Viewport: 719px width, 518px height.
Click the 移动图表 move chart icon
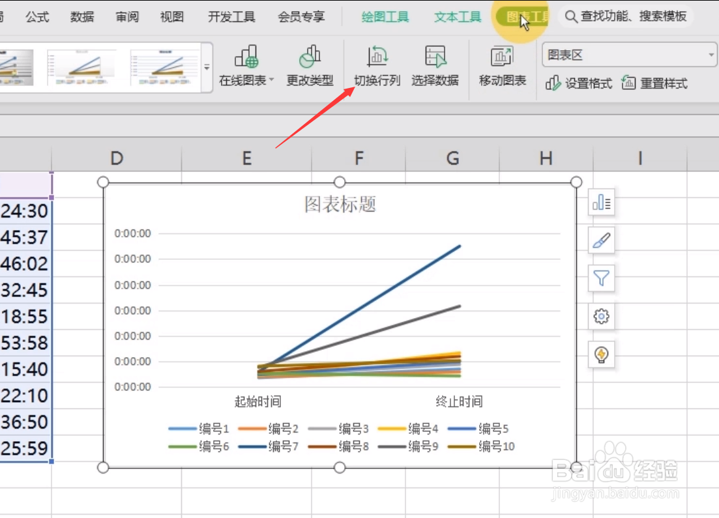point(502,57)
